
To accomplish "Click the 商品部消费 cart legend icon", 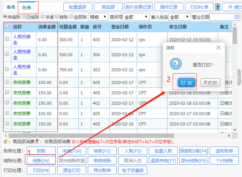I will [6, 141].
